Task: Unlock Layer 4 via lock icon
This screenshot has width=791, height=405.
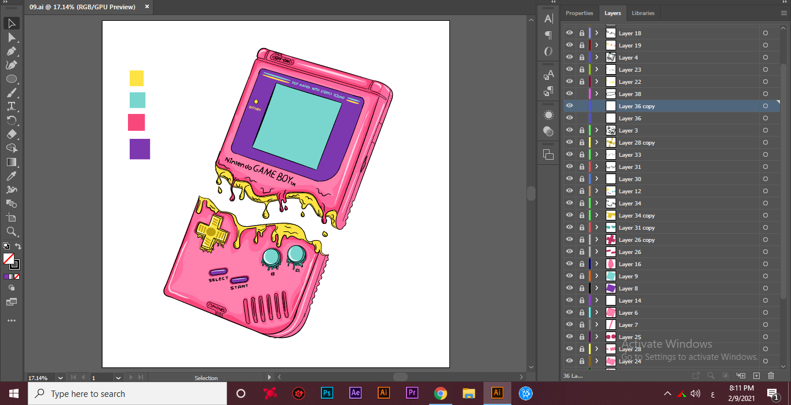Action: point(581,57)
